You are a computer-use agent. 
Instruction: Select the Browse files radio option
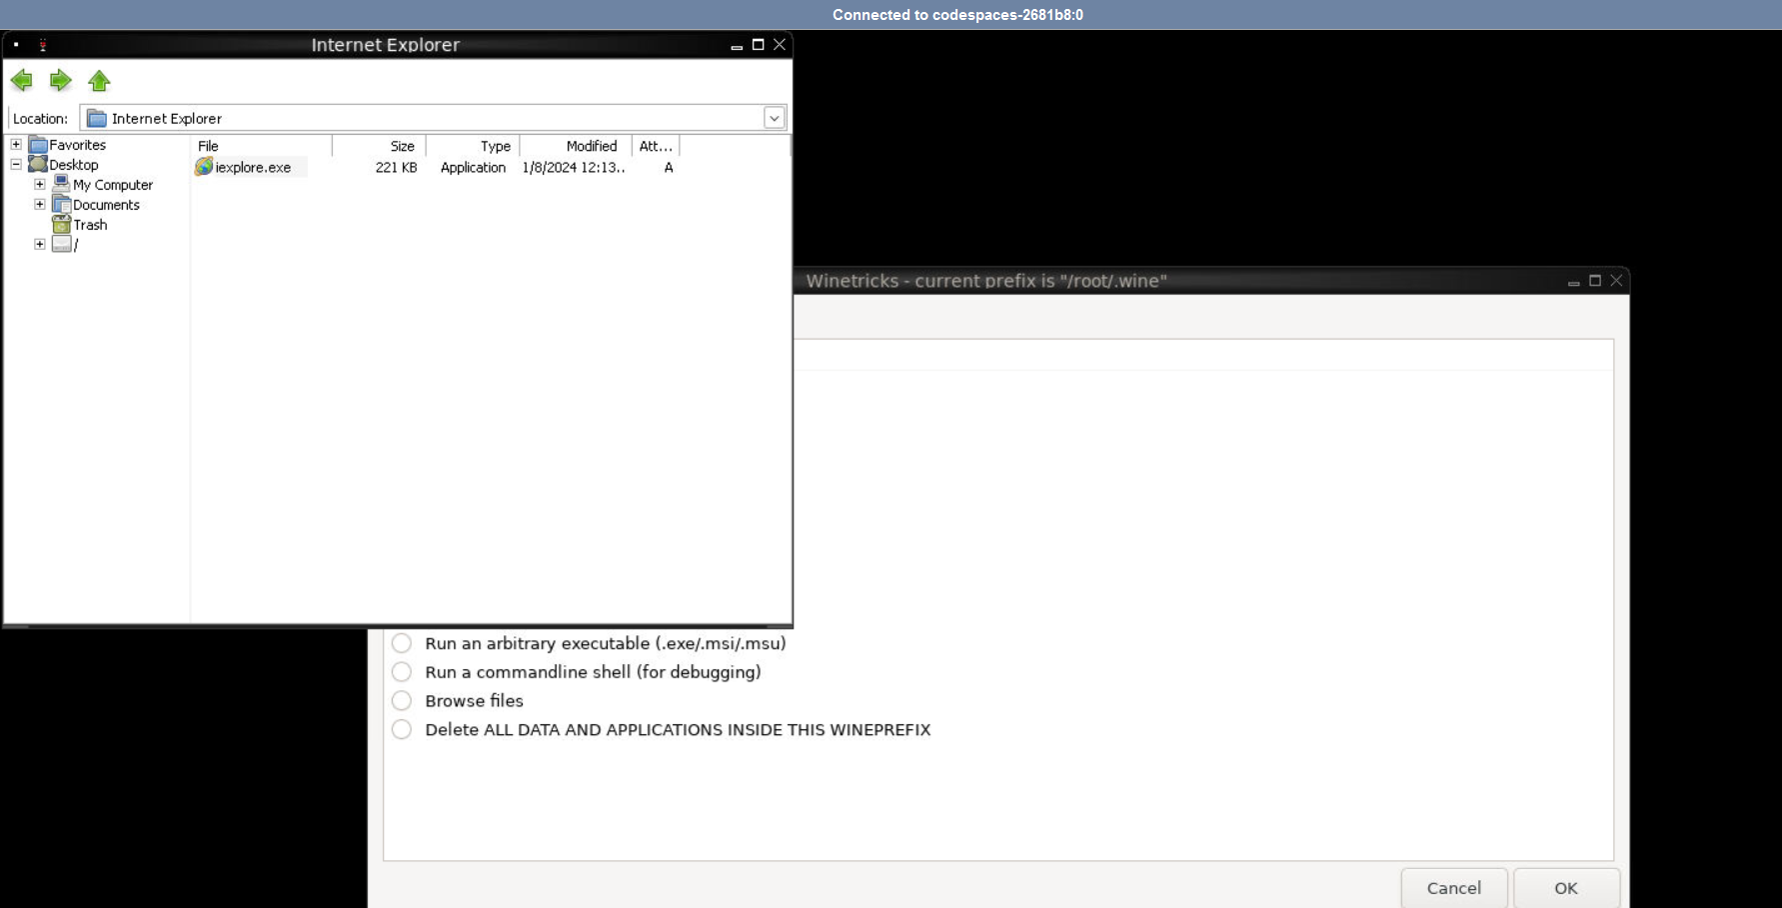click(x=402, y=701)
